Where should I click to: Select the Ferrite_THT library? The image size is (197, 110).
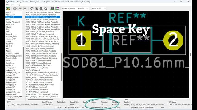pyautogui.click(x=10, y=24)
